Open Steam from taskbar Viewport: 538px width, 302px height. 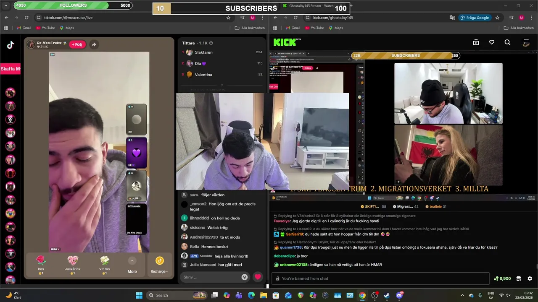pyautogui.click(x=387, y=295)
